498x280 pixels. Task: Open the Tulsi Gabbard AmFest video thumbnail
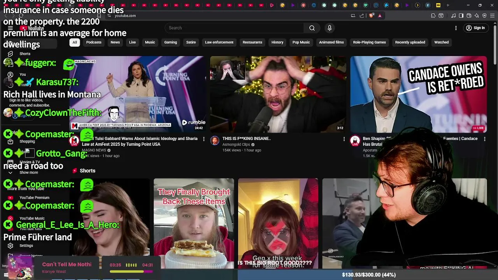[x=138, y=94]
